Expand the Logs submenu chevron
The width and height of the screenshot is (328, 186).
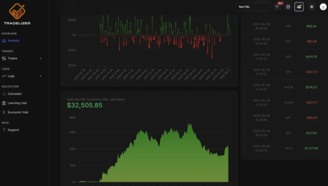[x=41, y=76]
